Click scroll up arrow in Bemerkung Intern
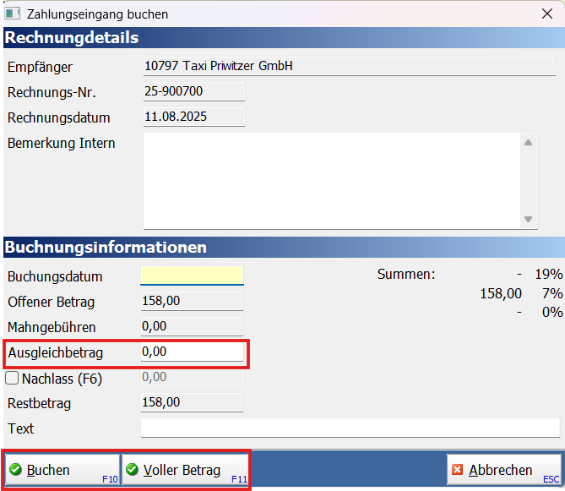The width and height of the screenshot is (565, 491). (529, 143)
